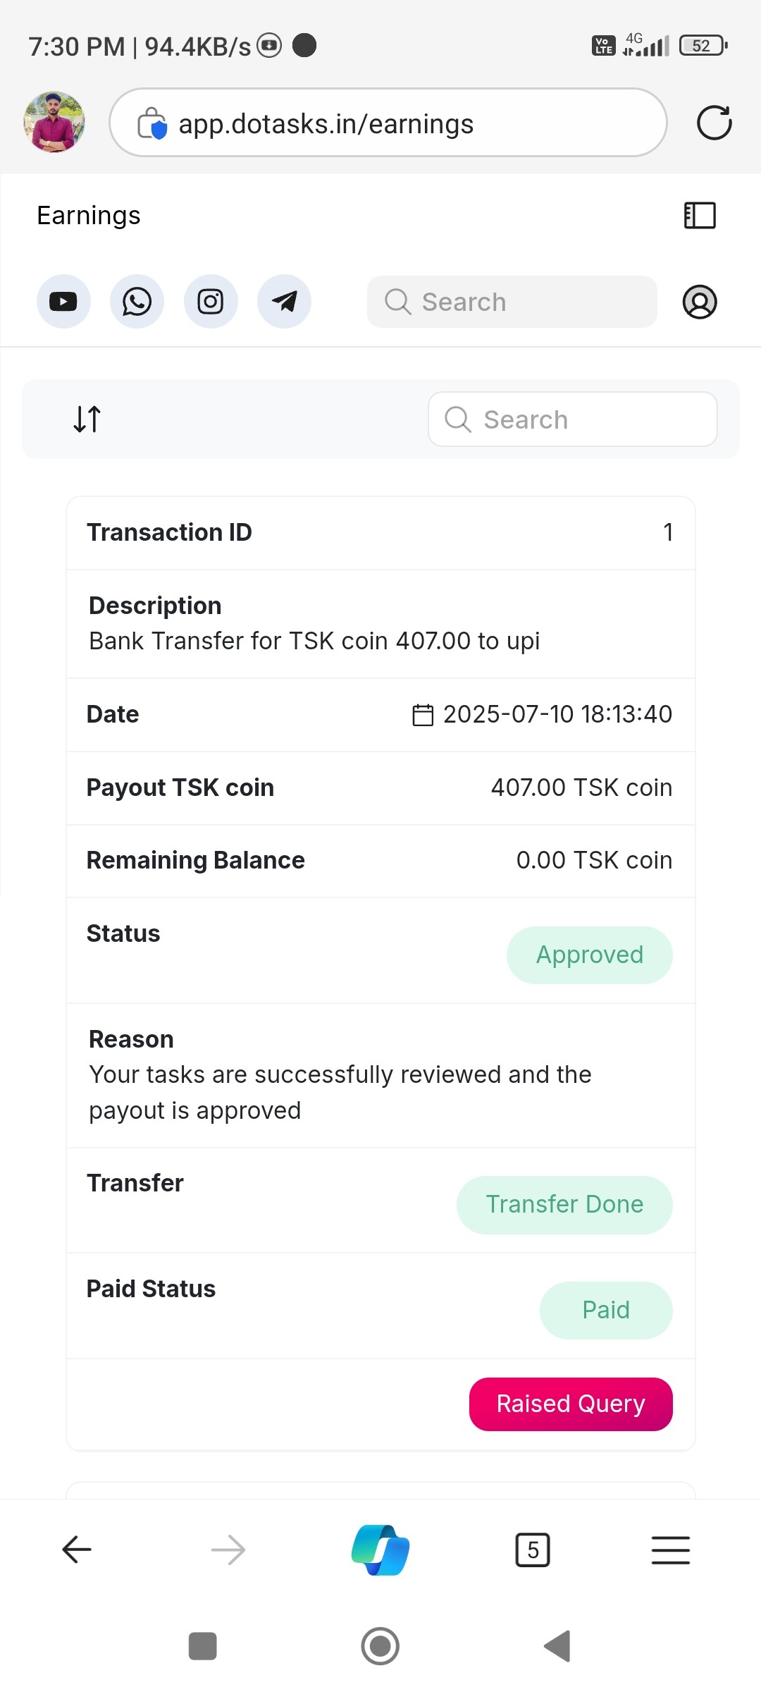761x1692 pixels.
Task: Open the YouTube social link icon
Action: point(63,302)
